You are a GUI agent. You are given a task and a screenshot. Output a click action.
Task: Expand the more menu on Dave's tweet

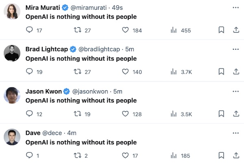click(x=235, y=133)
